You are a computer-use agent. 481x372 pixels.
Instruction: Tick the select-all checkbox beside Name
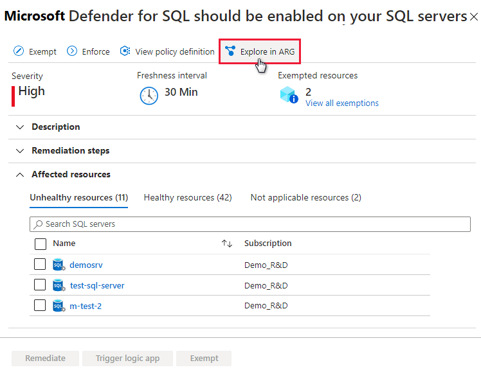coord(40,244)
